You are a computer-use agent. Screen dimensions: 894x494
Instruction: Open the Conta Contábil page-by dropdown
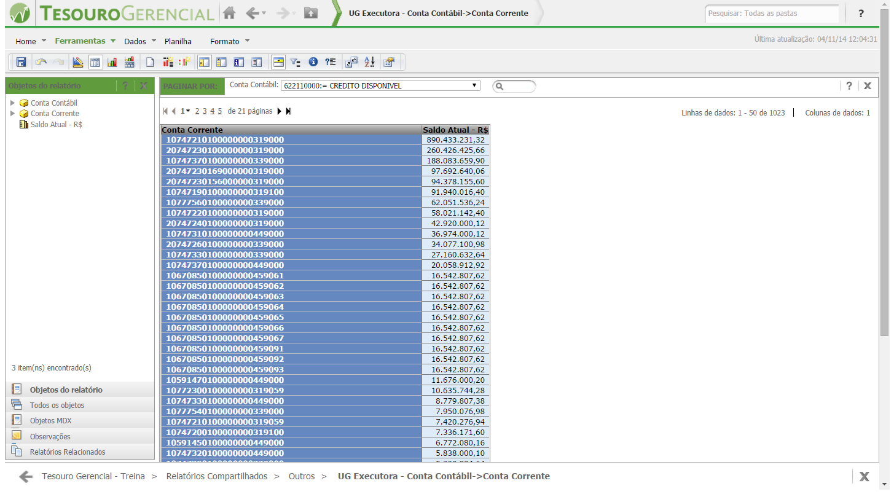coord(380,86)
